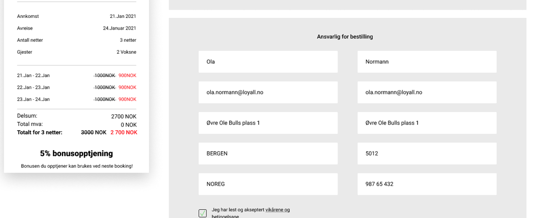Edit the postal code field showing "5012"
Viewport: 534px width, 218px height.
(x=427, y=154)
